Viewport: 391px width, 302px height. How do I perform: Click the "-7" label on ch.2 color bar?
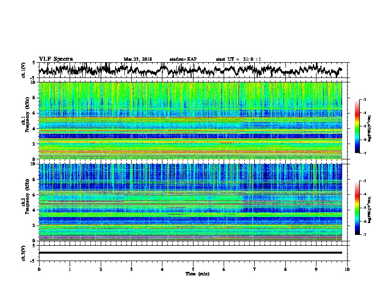(x=364, y=235)
